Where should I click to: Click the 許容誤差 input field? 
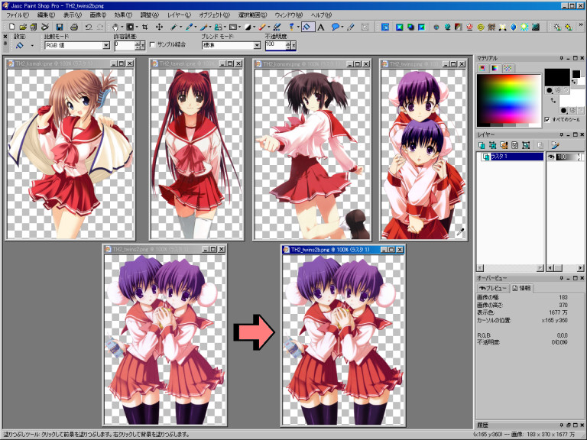click(125, 46)
